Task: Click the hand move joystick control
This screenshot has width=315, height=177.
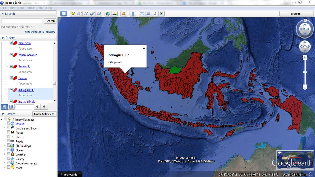Action: tap(305, 47)
